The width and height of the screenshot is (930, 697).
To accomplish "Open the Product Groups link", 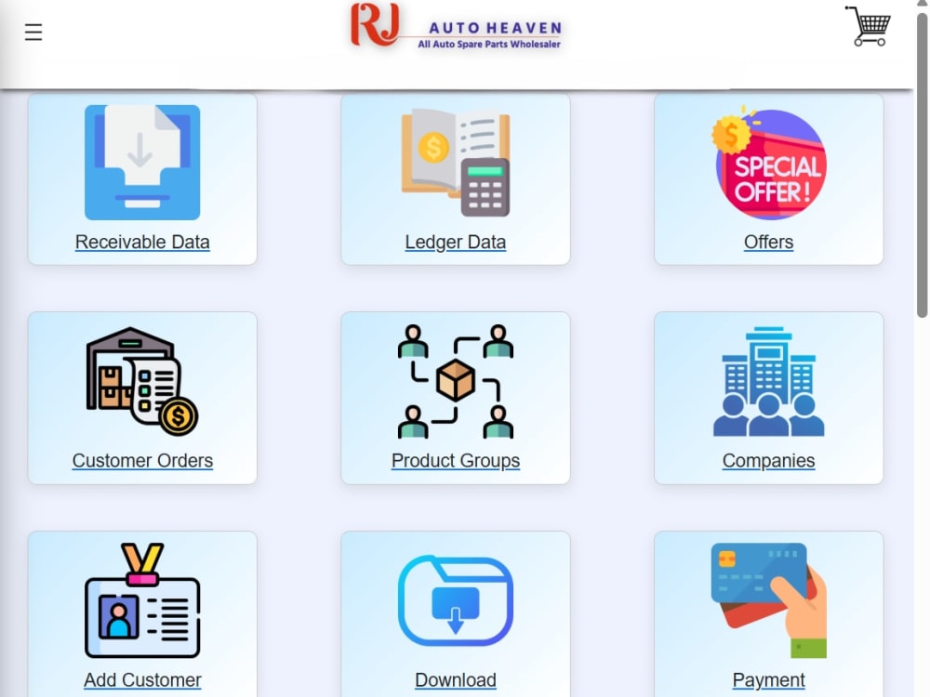I will (x=456, y=461).
